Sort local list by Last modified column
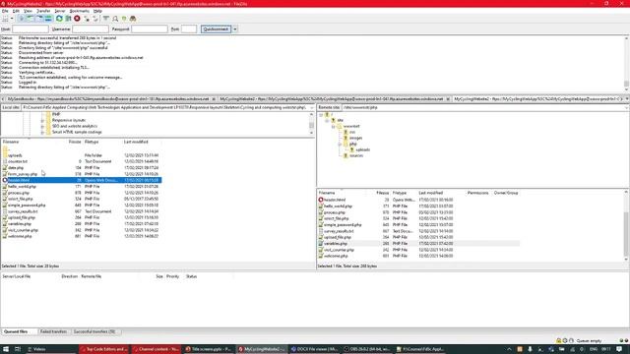The width and height of the screenshot is (630, 354). pos(136,142)
